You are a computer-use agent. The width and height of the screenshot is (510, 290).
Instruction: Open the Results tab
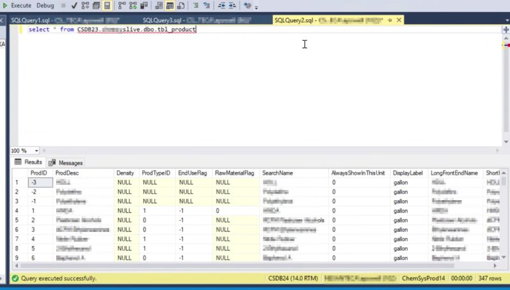pos(28,162)
